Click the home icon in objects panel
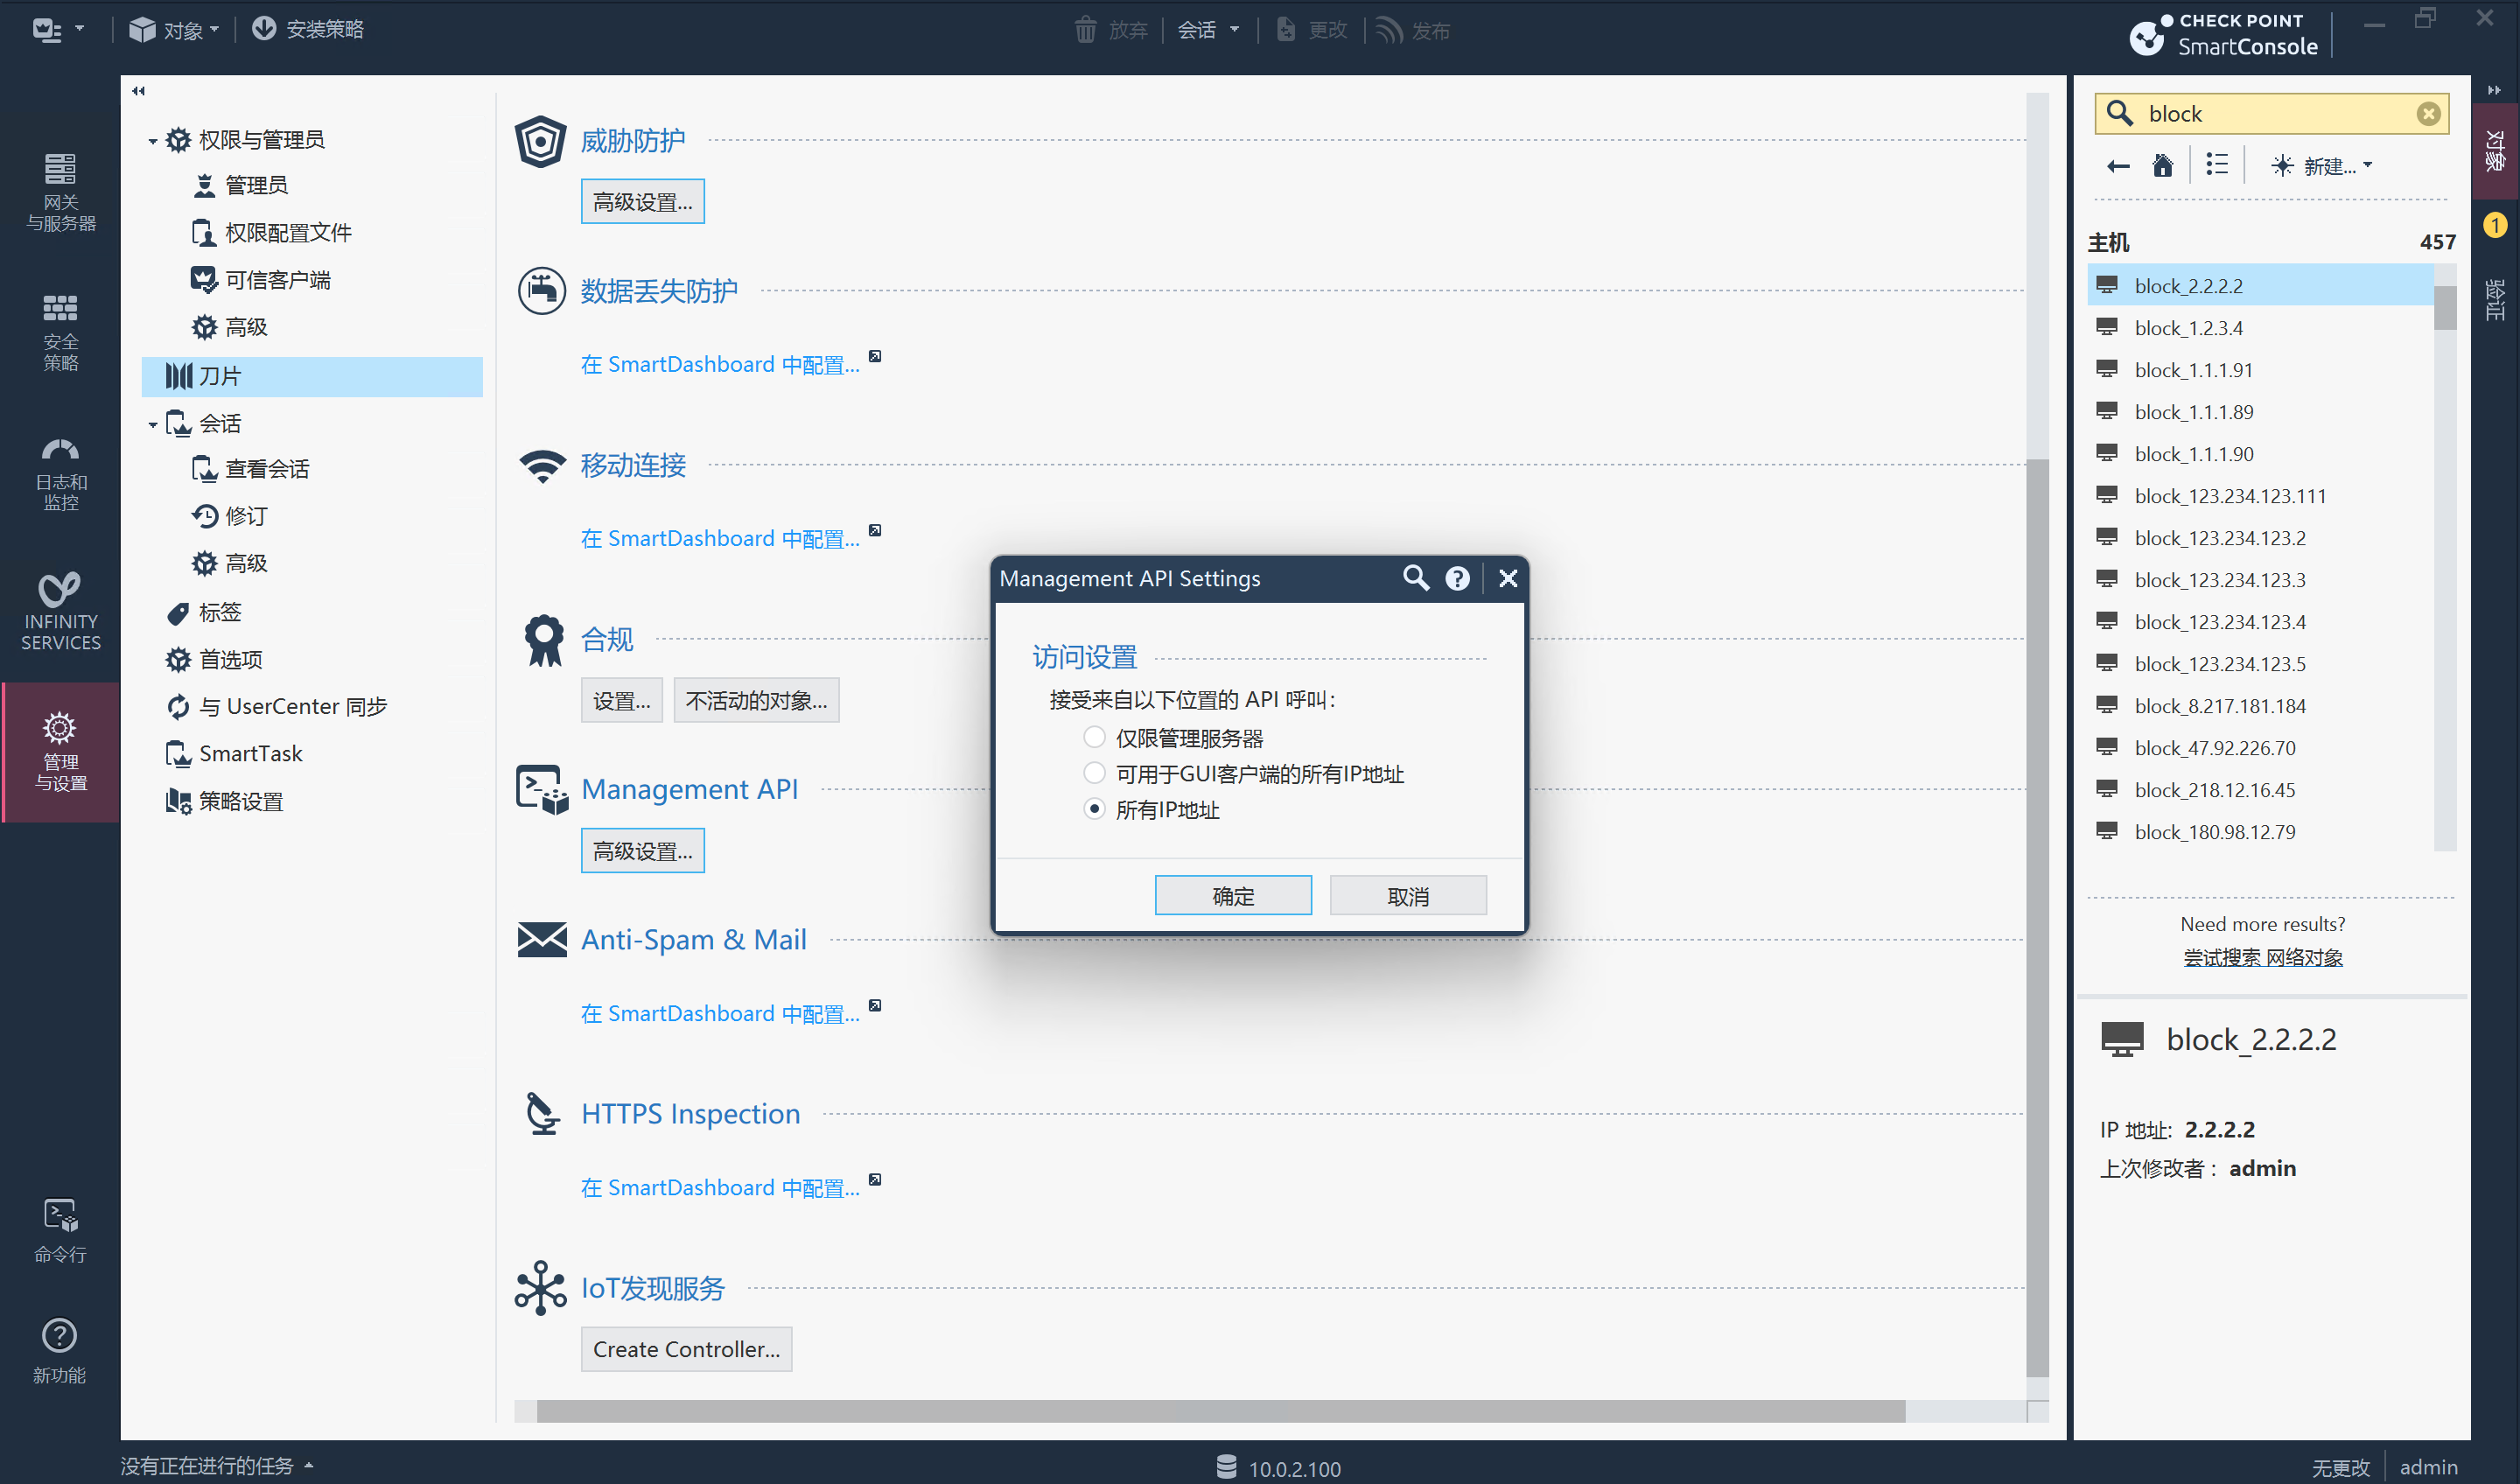The height and width of the screenshot is (1484, 2520). (x=2162, y=166)
